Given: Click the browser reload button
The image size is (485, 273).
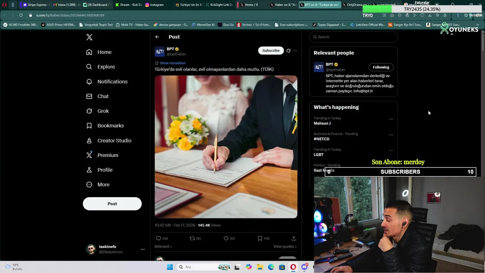Looking at the screenshot, I should (x=21, y=15).
